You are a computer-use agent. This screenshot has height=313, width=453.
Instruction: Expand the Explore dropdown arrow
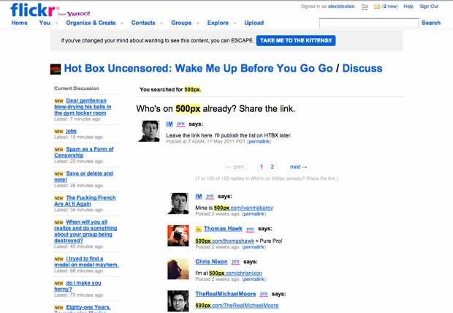coord(235,23)
